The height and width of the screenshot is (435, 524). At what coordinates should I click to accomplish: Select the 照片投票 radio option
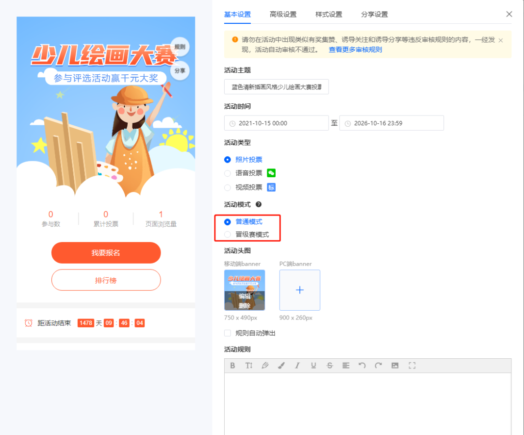pyautogui.click(x=228, y=160)
